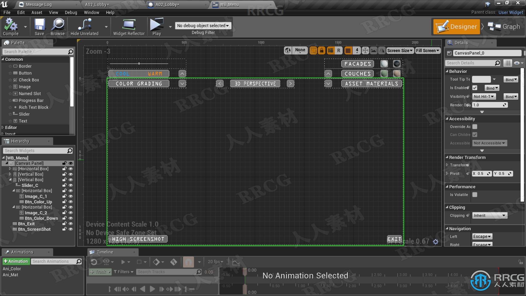This screenshot has height=296, width=526.
Task: Open the Asset menu
Action: (37, 12)
